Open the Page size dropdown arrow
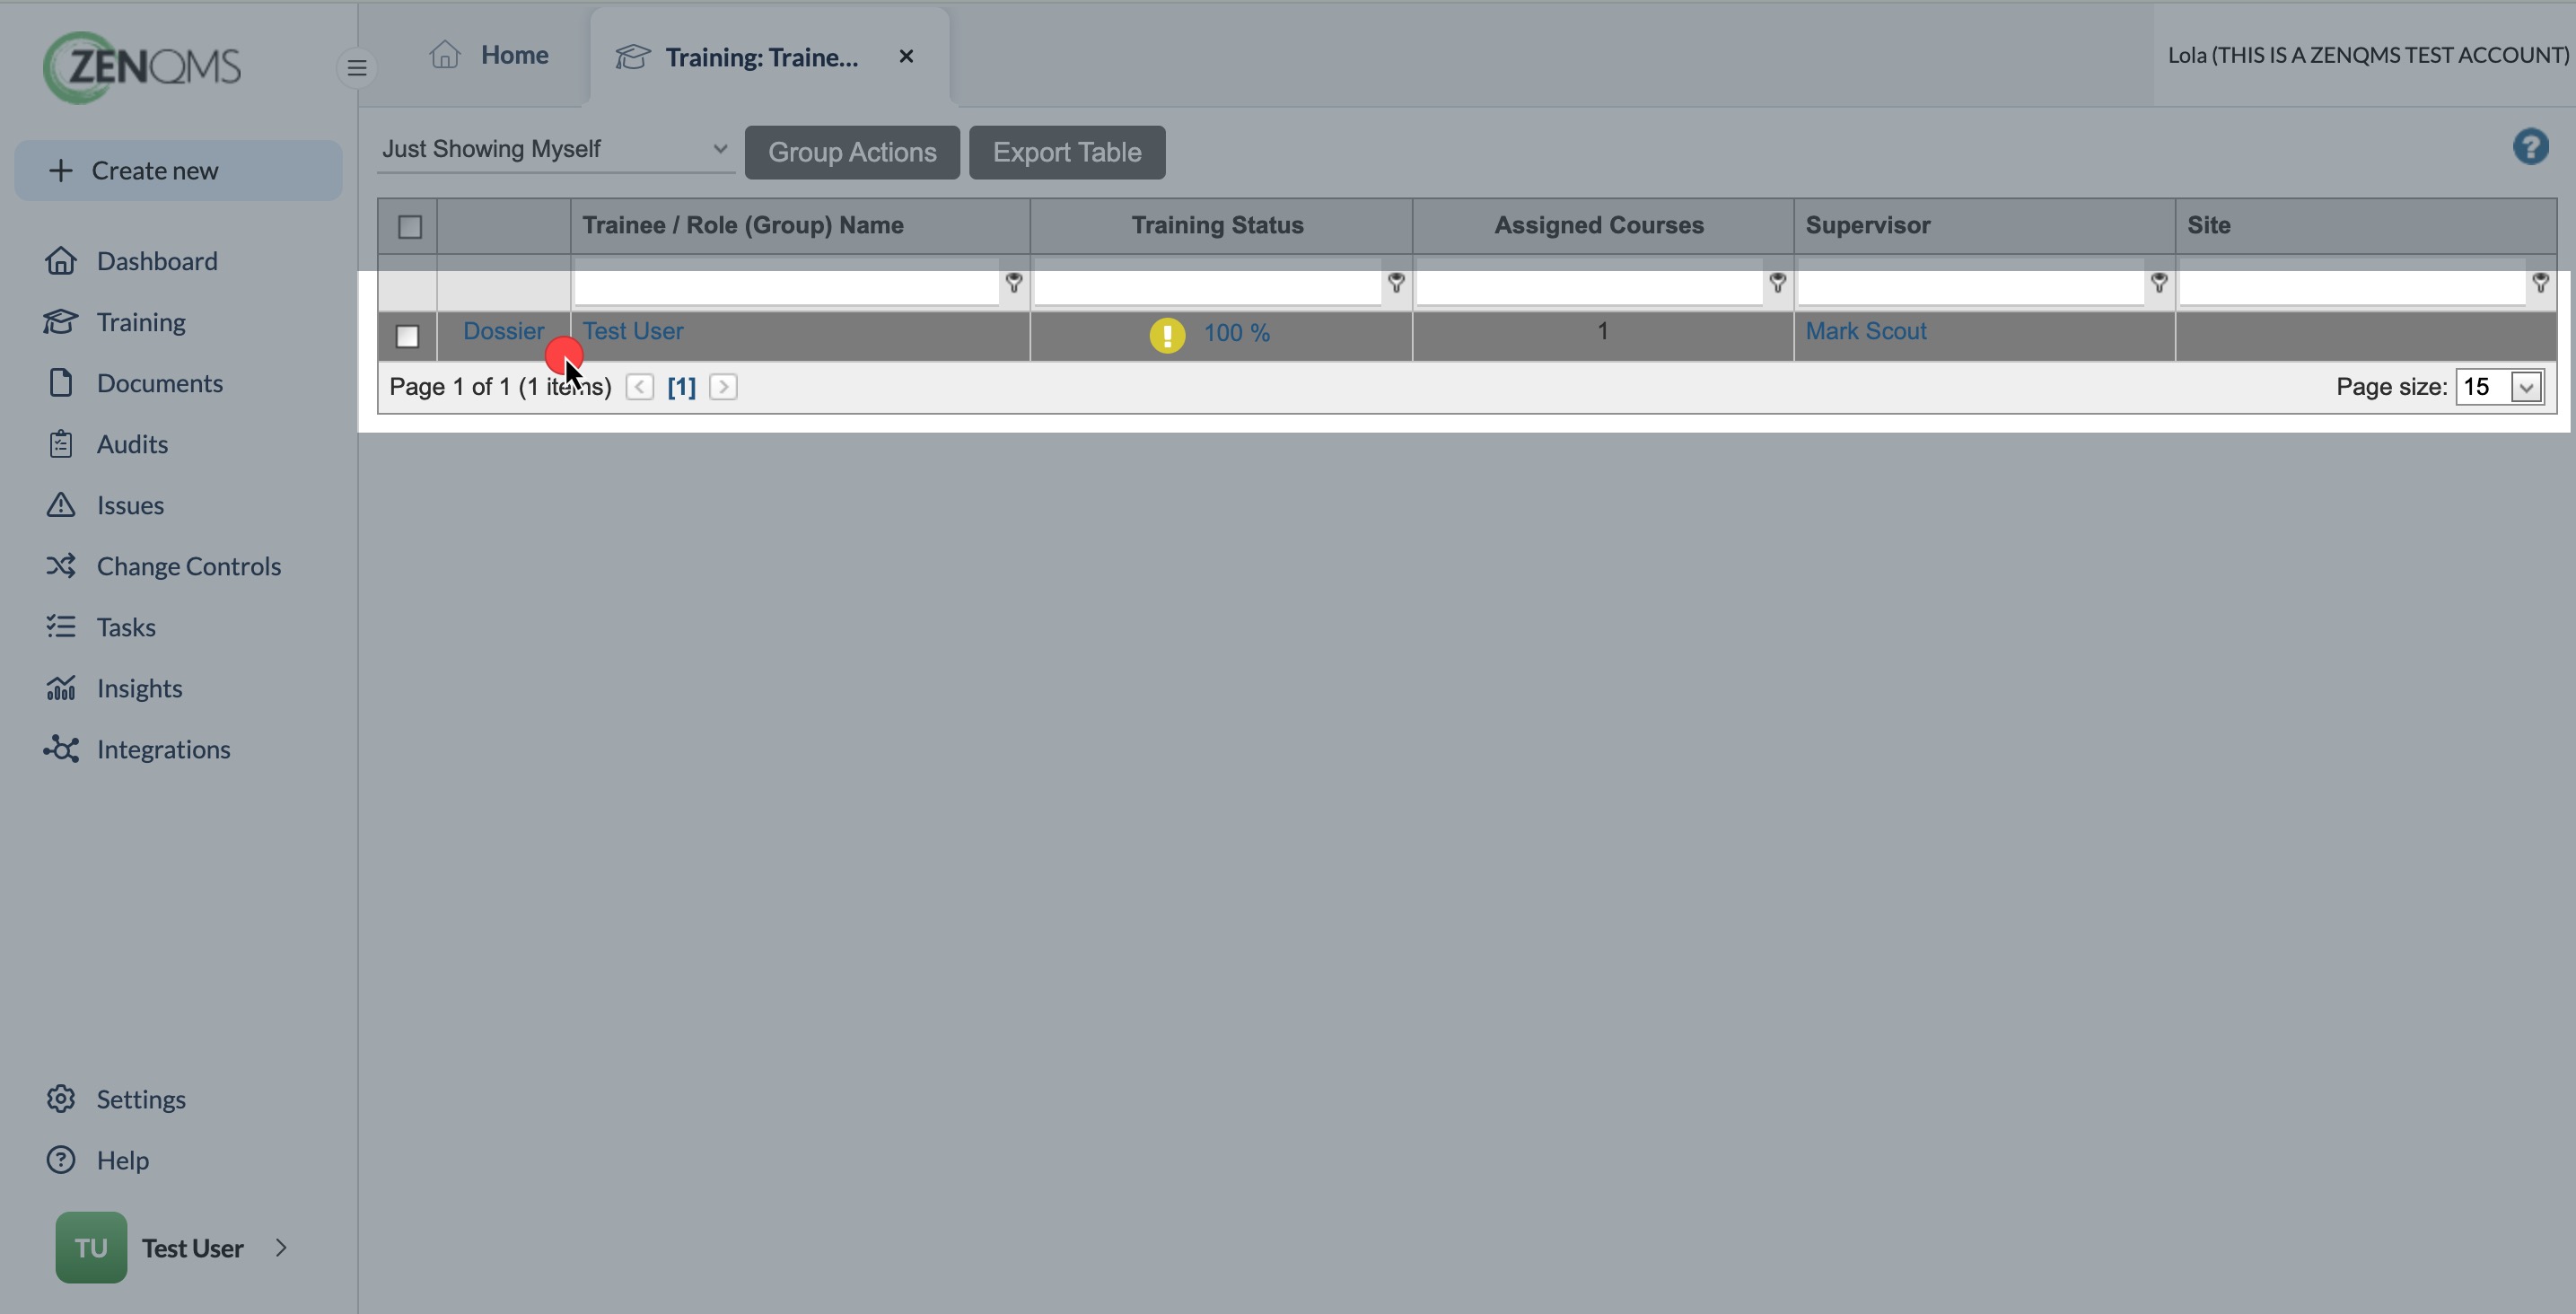Image resolution: width=2576 pixels, height=1314 pixels. [2527, 387]
